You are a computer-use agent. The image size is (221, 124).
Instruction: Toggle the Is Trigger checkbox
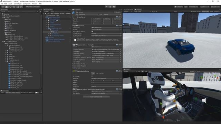[92, 76]
